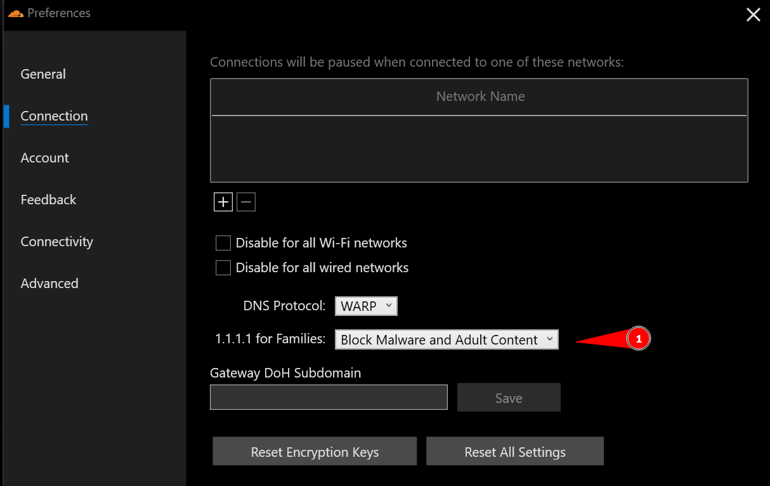Open the Feedback section
This screenshot has height=486, width=770.
(48, 199)
